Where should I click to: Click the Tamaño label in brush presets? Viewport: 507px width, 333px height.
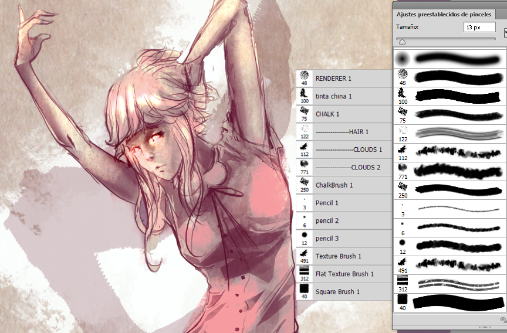click(407, 27)
